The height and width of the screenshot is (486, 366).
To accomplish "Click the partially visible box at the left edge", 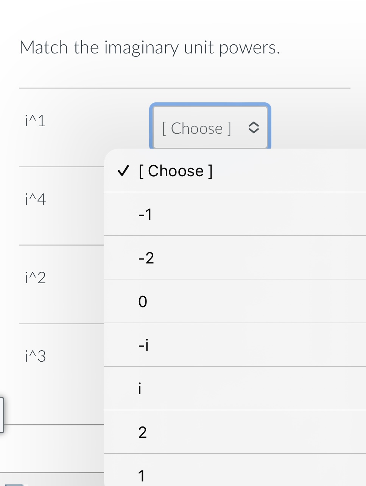I will pos(2,415).
